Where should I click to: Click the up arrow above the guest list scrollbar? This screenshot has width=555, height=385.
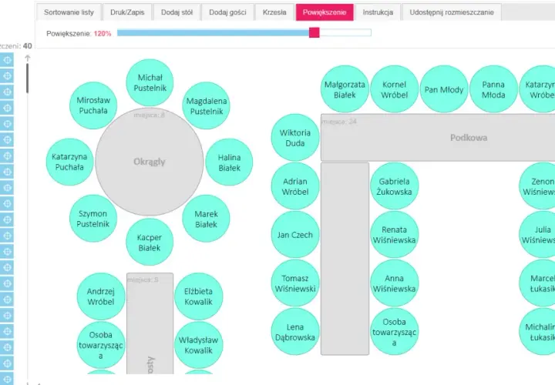[x=28, y=58]
